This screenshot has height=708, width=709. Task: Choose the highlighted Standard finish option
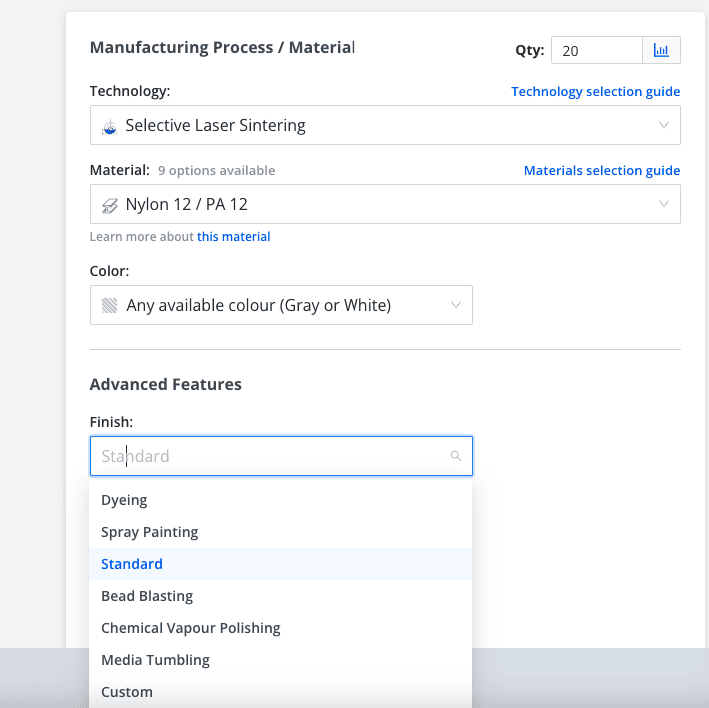click(x=132, y=564)
